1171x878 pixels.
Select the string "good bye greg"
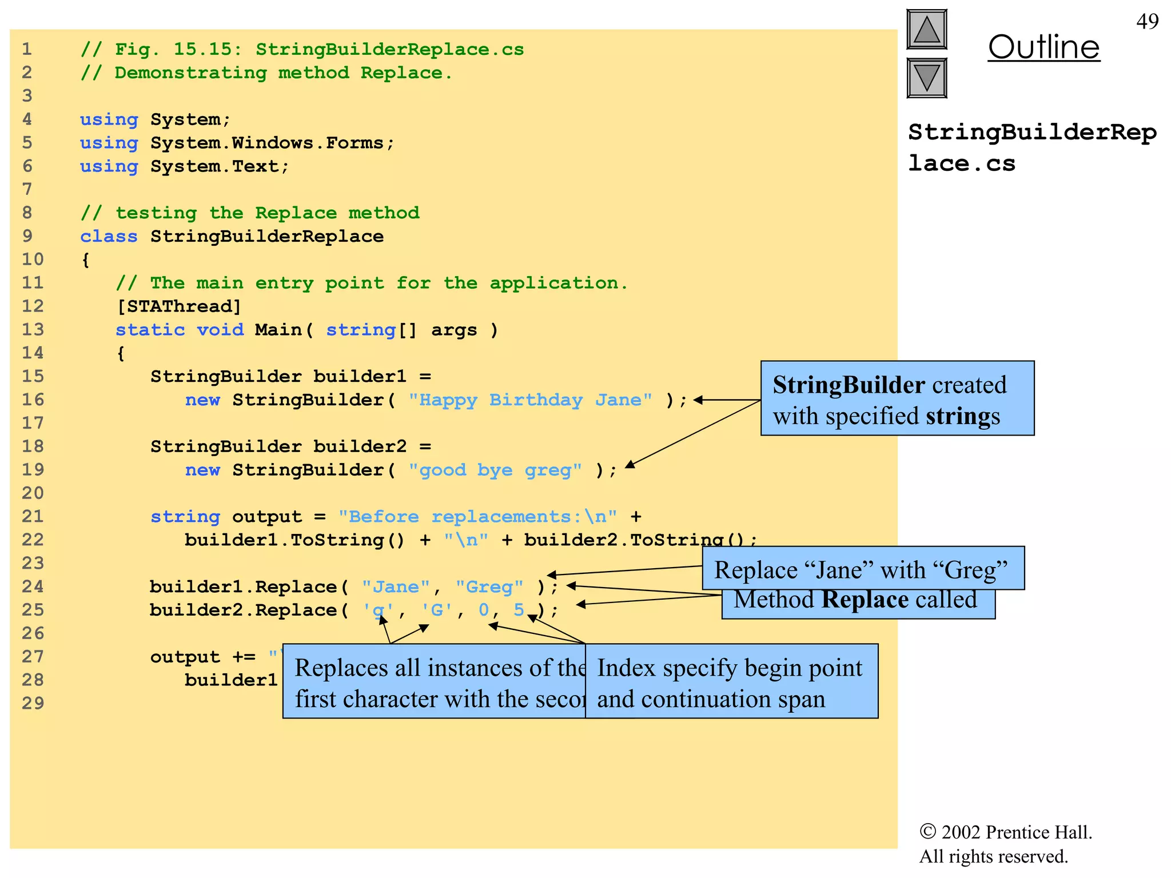(x=495, y=470)
